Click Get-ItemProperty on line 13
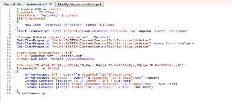Screen dimensions: 232x102 pyautogui.click(x=33, y=47)
